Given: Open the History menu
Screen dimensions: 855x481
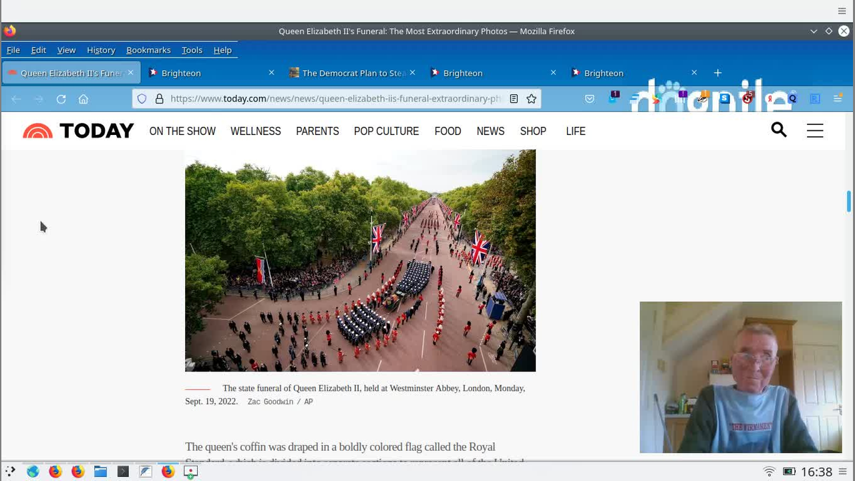Looking at the screenshot, I should pyautogui.click(x=101, y=50).
